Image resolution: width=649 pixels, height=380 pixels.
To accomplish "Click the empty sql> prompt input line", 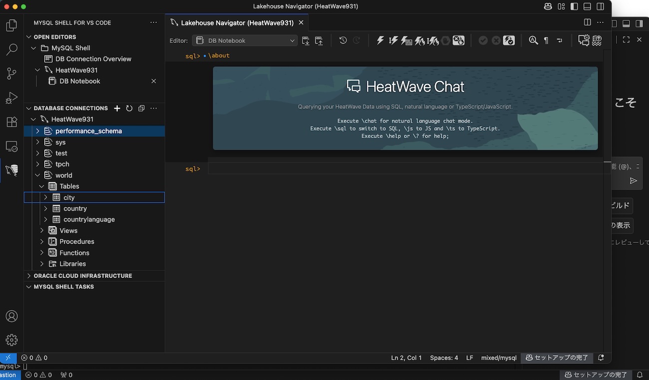I will coord(405,169).
